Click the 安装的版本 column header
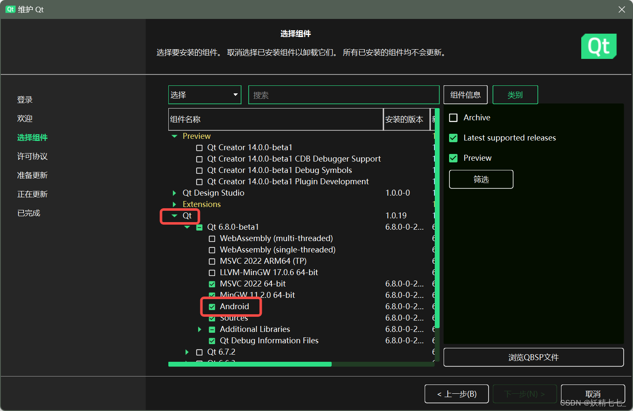Screen dimensions: 633x411 [407, 119]
